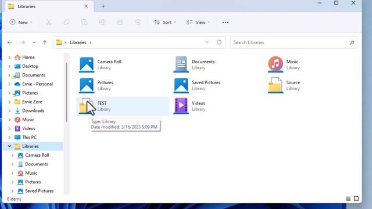The width and height of the screenshot is (372, 209).
Task: Go back with the left arrow
Action: 10,42
